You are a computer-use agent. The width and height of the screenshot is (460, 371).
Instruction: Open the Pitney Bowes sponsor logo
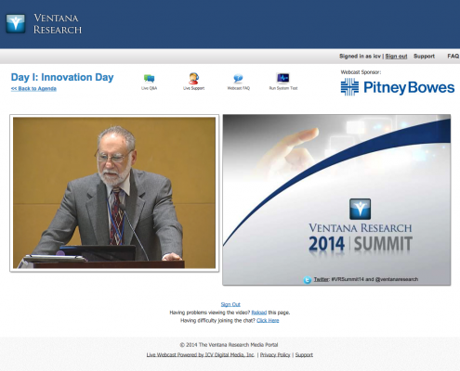tap(398, 87)
